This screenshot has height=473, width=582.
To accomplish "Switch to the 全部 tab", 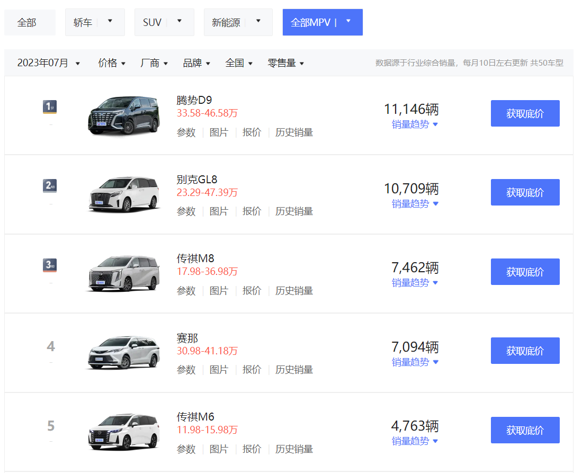I will [x=30, y=22].
